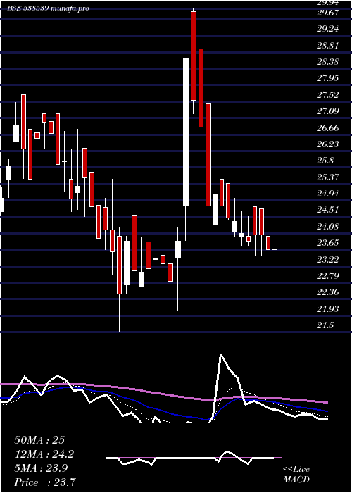Screen dimensions: 352x493
Task: Click the 29.67 price axis label
Action: [x=328, y=12]
